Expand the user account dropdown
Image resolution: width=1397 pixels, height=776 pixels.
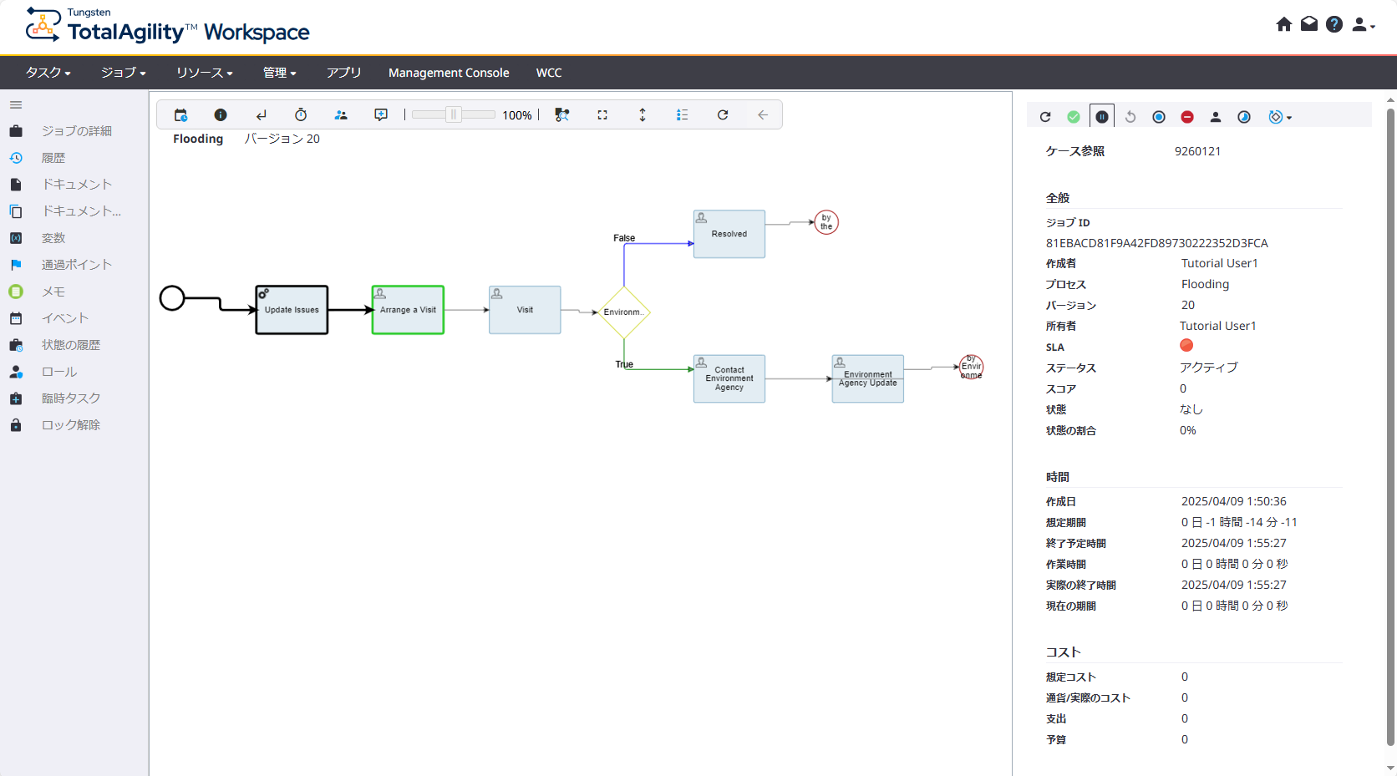tap(1363, 25)
